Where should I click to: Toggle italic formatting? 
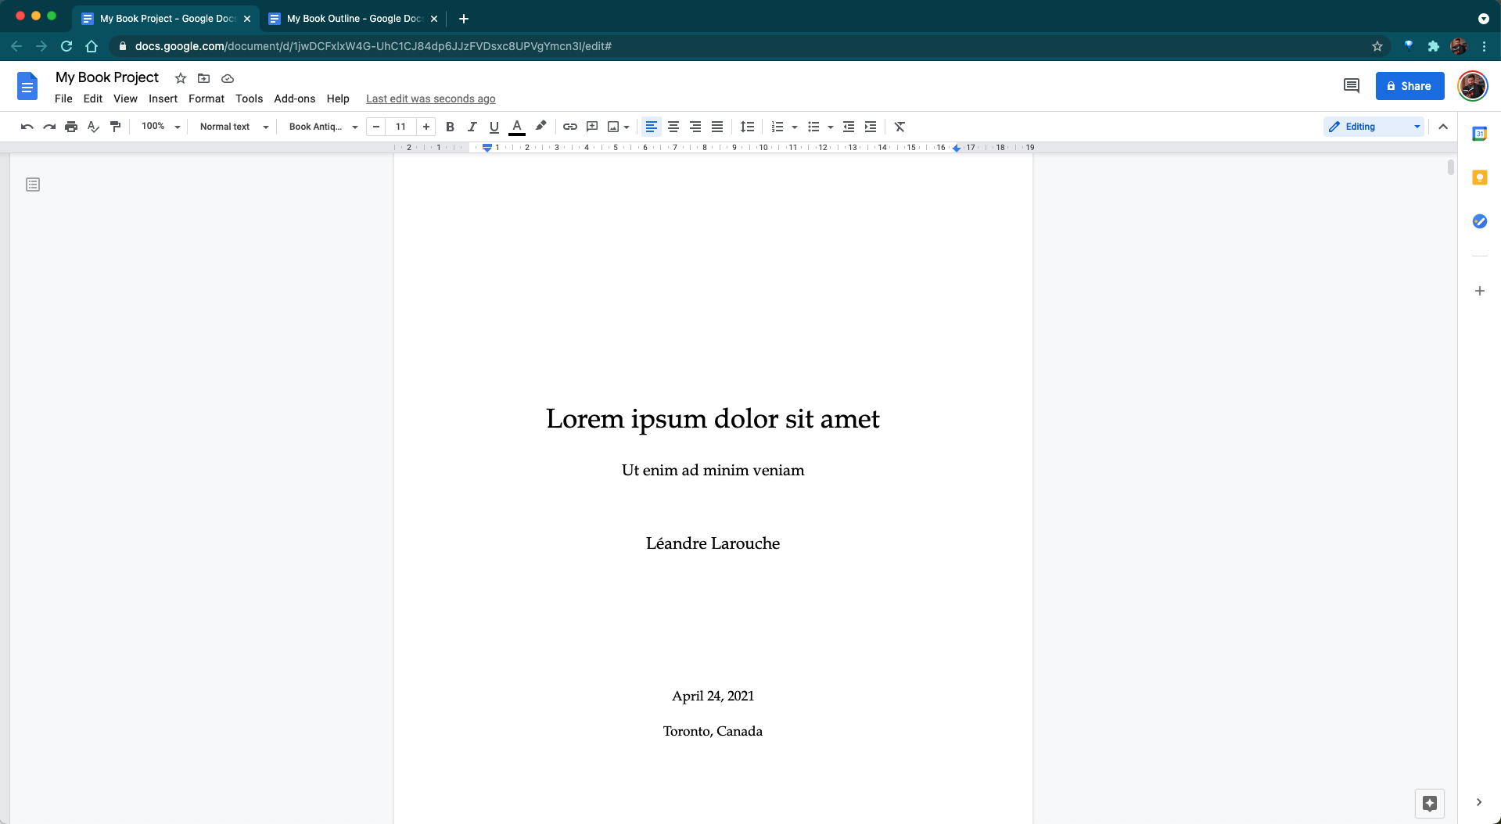(472, 127)
